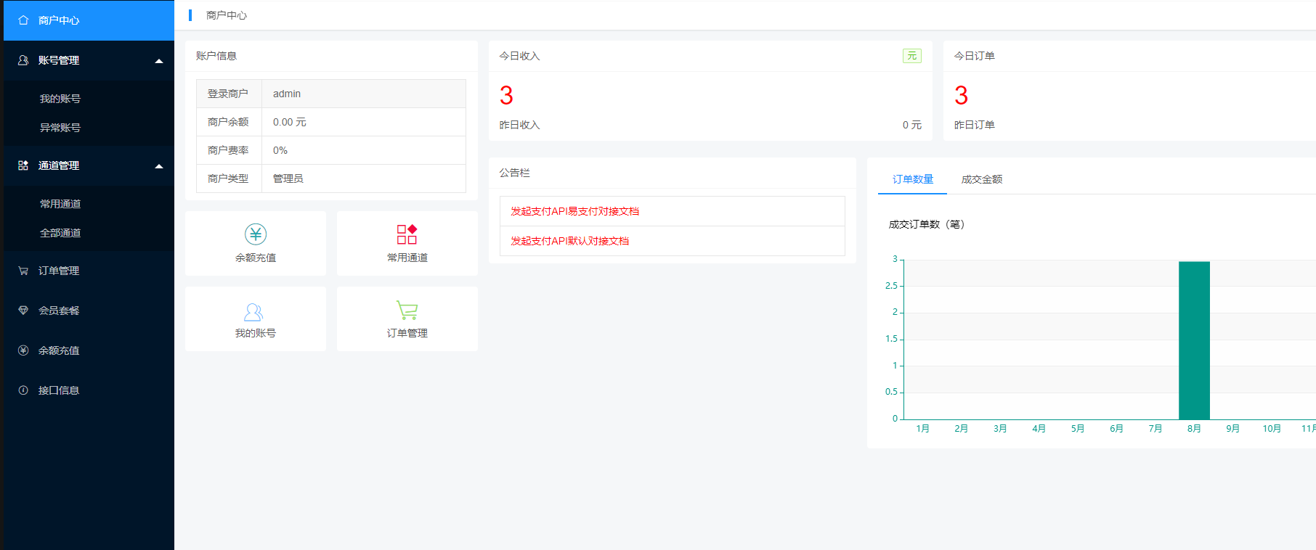Select the 订单数量 chart tab
The width and height of the screenshot is (1316, 550).
click(912, 179)
